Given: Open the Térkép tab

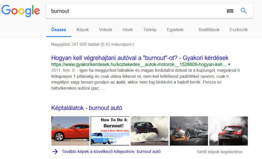Looking at the screenshot, I should pos(150,30).
